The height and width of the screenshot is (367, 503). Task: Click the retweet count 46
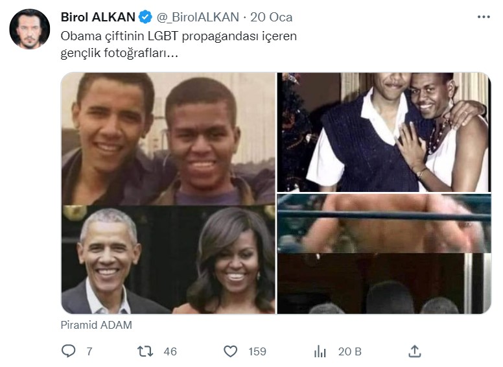pos(170,351)
